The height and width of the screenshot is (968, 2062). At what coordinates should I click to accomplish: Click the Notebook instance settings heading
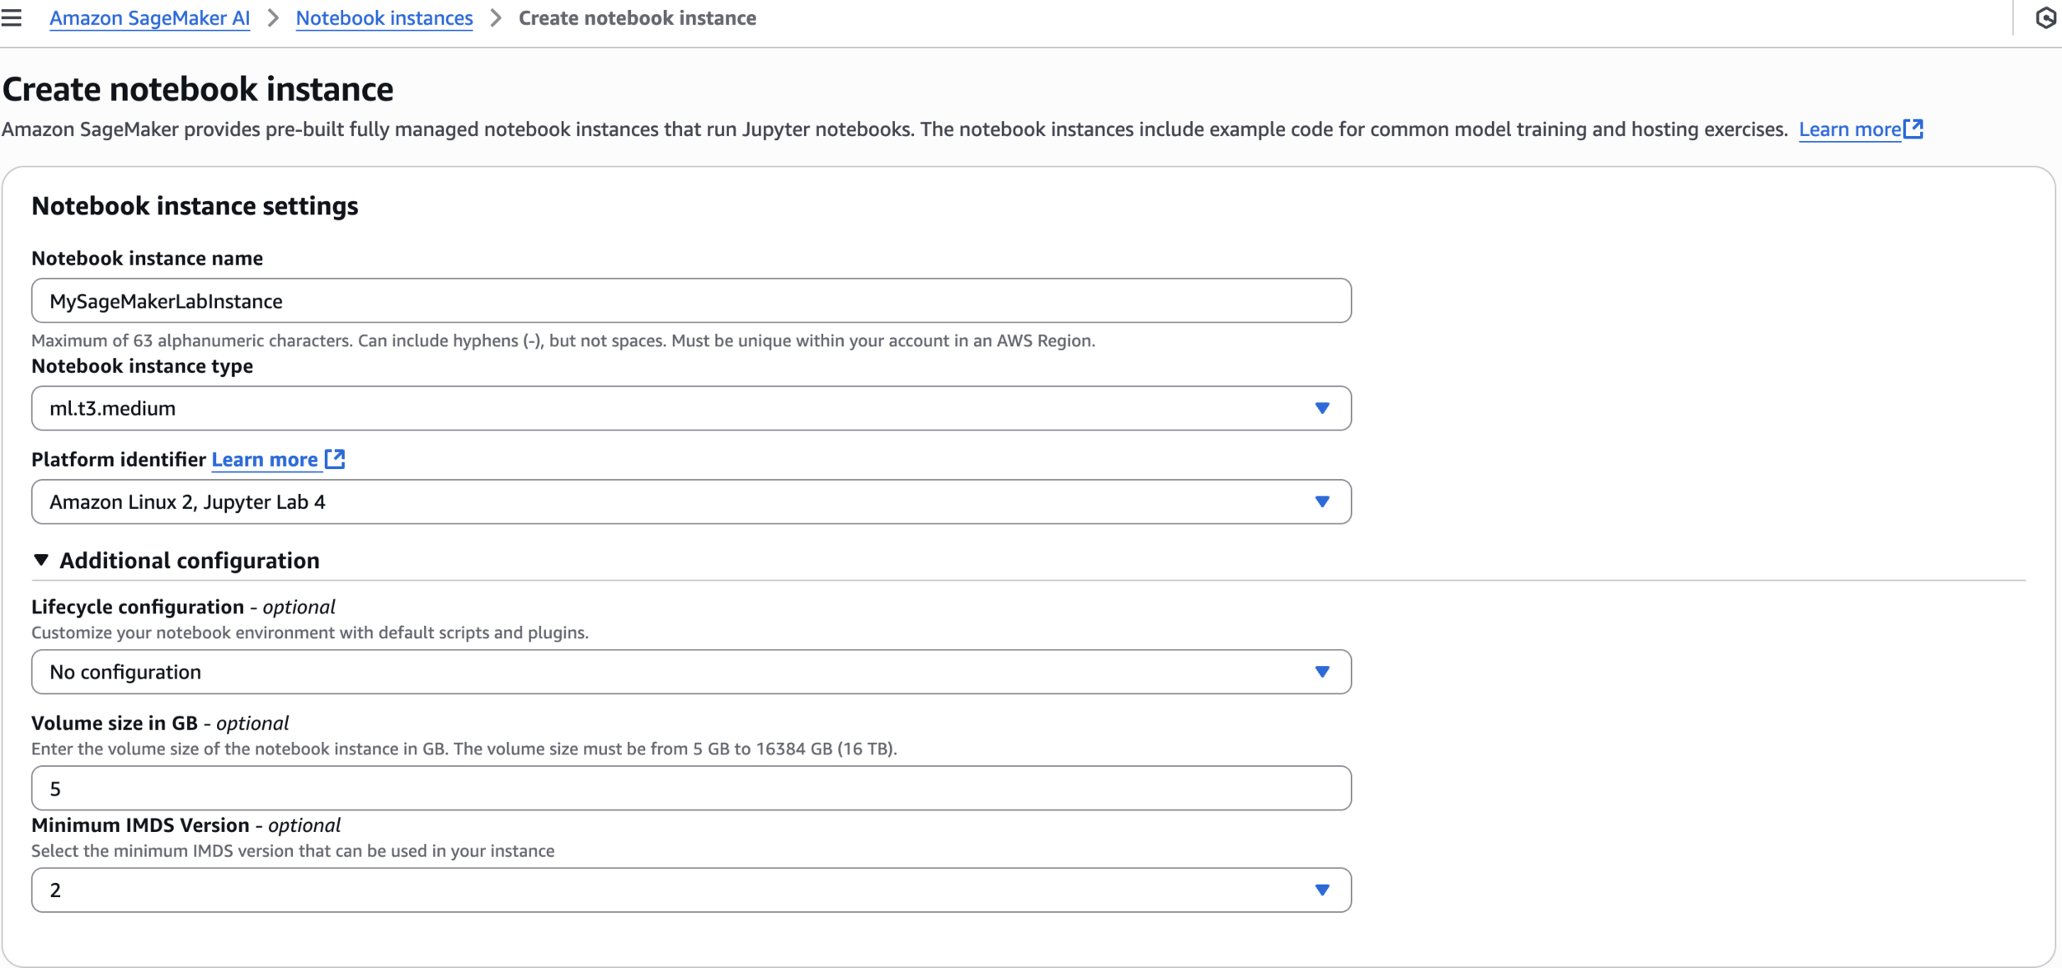coord(195,205)
